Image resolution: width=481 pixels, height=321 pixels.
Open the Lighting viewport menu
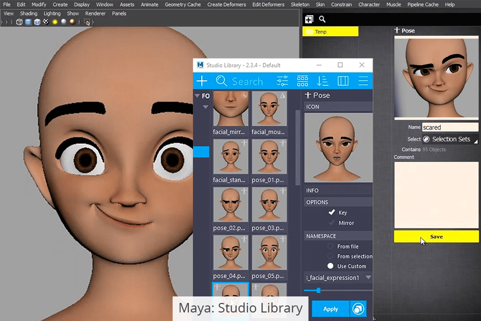pyautogui.click(x=52, y=14)
